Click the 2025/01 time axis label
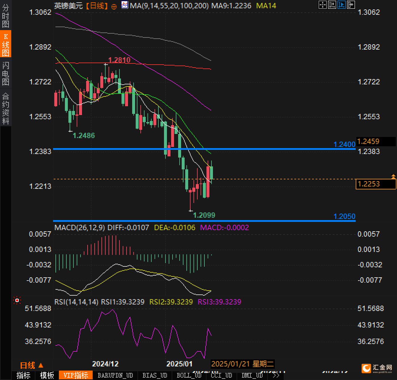The image size is (397, 380). tap(180, 363)
